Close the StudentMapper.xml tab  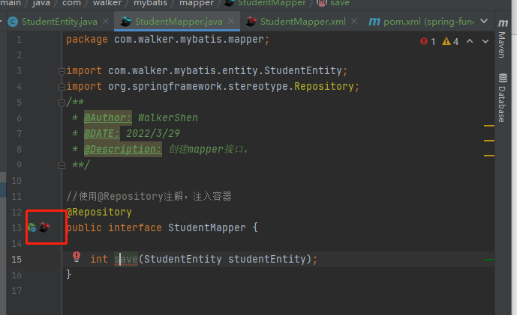pyautogui.click(x=354, y=22)
